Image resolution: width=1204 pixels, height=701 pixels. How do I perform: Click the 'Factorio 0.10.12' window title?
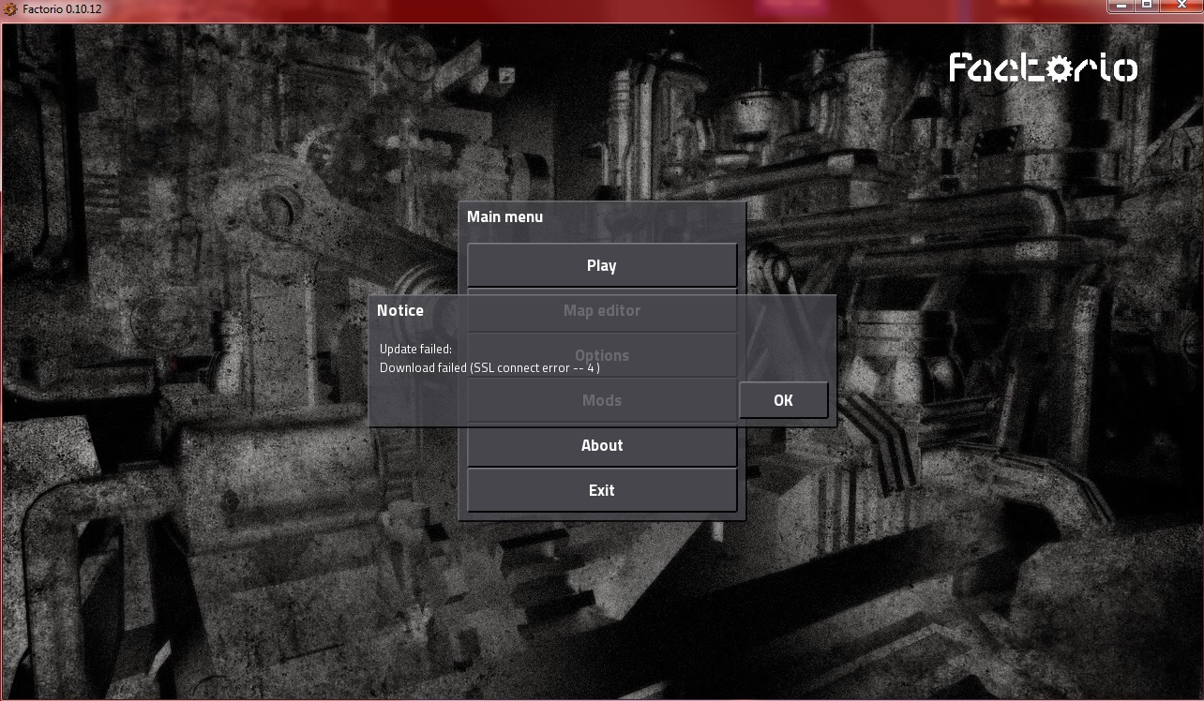coord(62,8)
